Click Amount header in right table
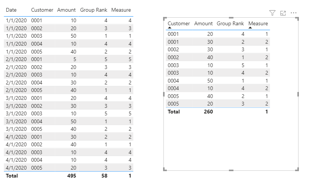The height and width of the screenshot is (193, 311). click(x=203, y=23)
